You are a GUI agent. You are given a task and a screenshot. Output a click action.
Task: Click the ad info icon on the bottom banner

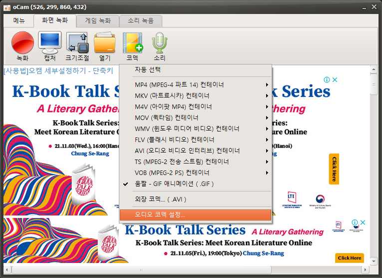point(355,222)
